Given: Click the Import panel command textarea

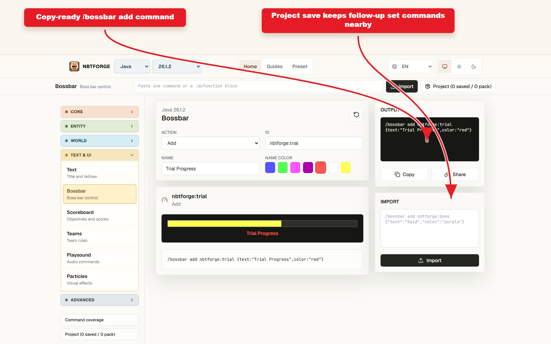Looking at the screenshot, I should click(430, 228).
